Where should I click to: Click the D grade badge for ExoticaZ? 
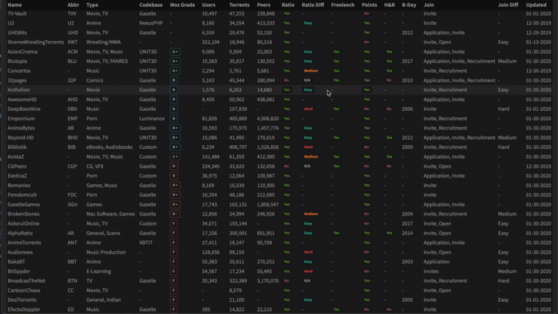tap(174, 176)
